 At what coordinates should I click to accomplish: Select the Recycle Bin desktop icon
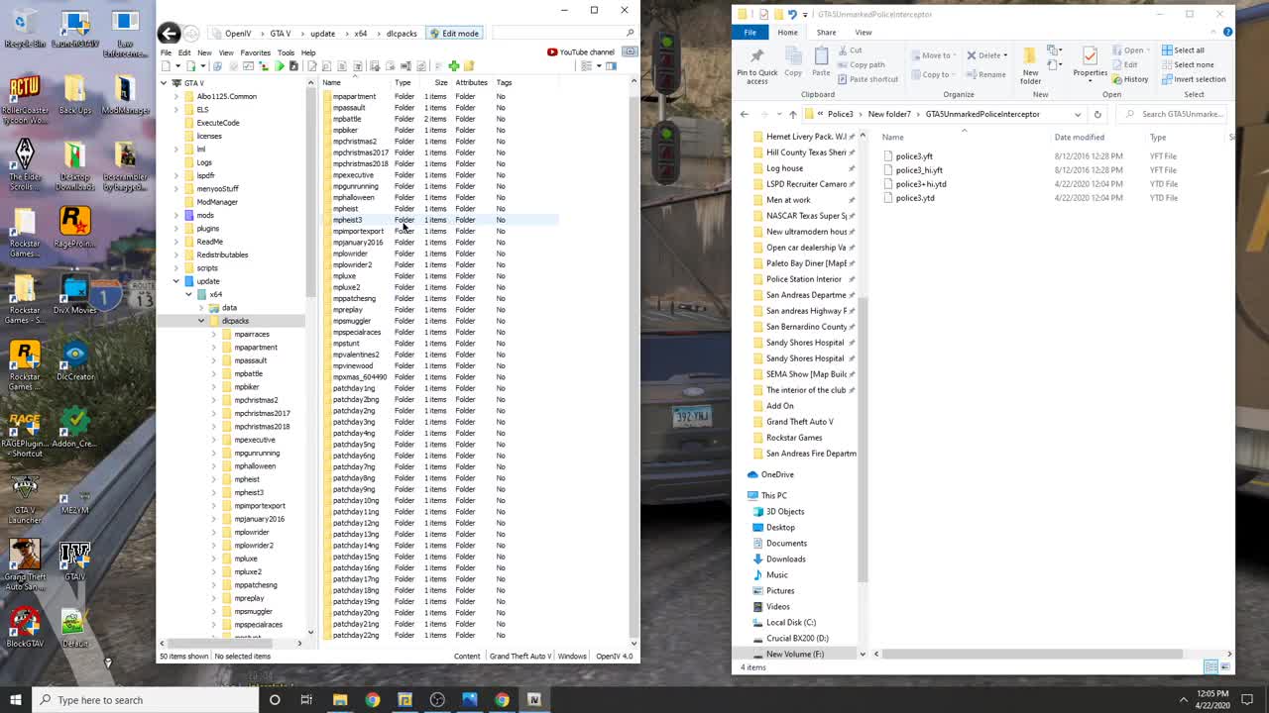pyautogui.click(x=25, y=28)
